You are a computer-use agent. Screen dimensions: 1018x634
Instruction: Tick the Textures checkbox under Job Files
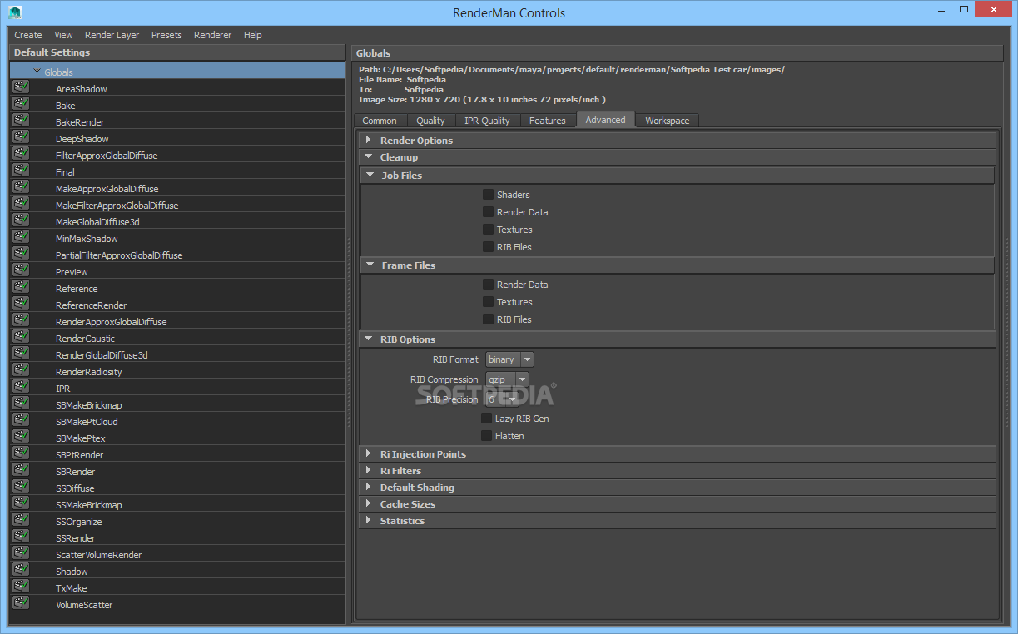(x=489, y=229)
